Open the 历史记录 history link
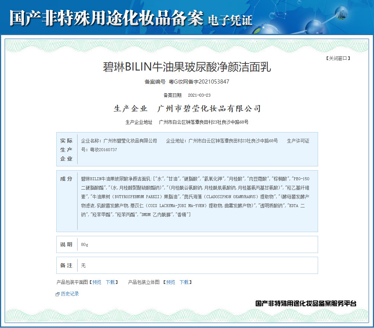The height and width of the screenshot is (328, 374). click(70, 294)
